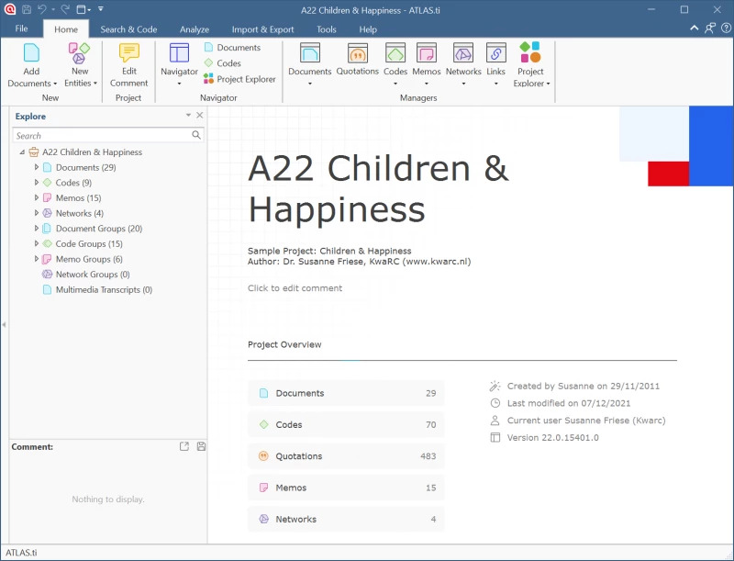
Task: Click the Edit Comment icon
Action: (x=128, y=53)
